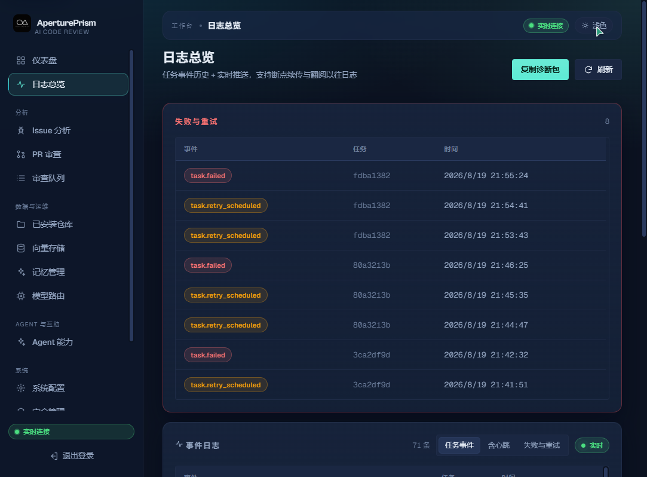This screenshot has height=477, width=647.
Task: Open 系统配置 gear icon
Action: (21, 388)
